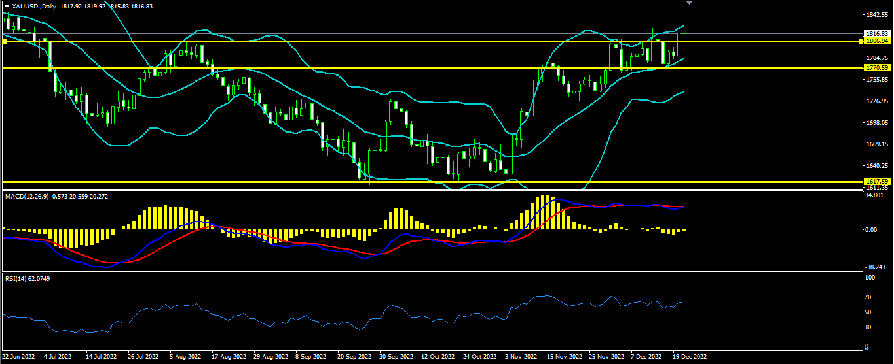This screenshot has height=364, width=894.
Task: Click the XAUUSD Daily chart title text
Action: click(x=30, y=5)
